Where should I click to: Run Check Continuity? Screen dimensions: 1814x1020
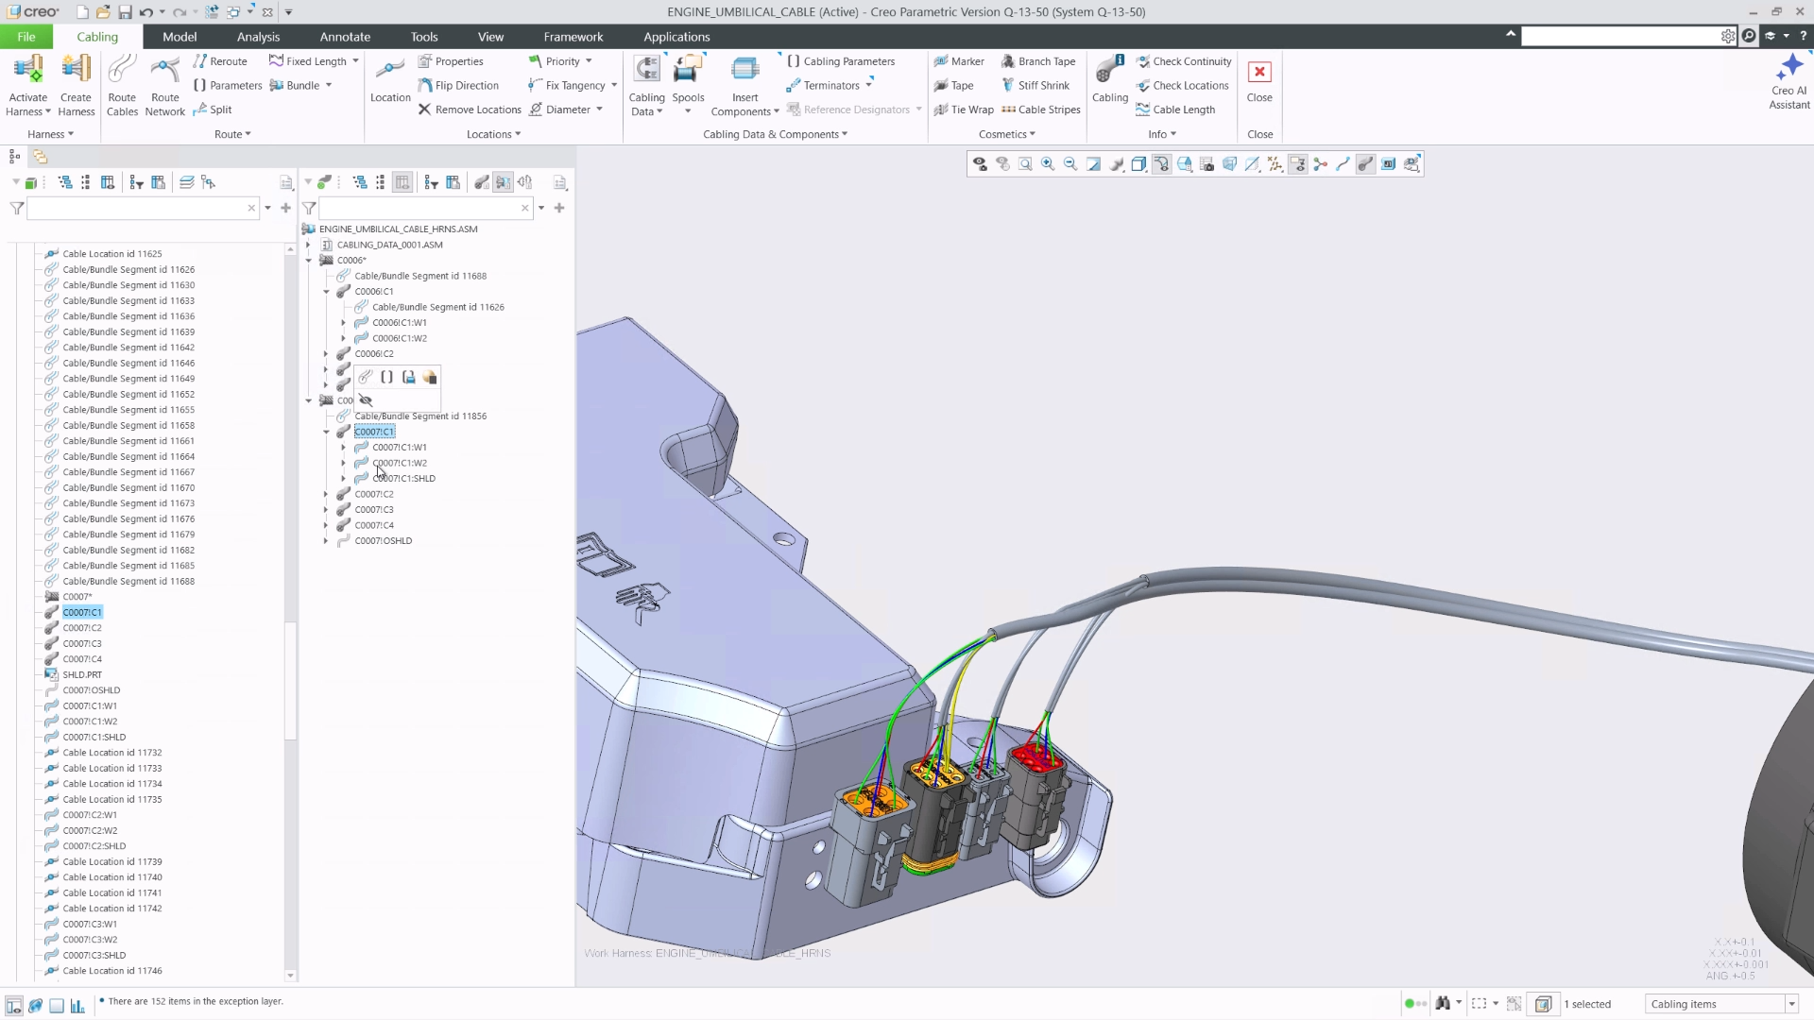1183,61
